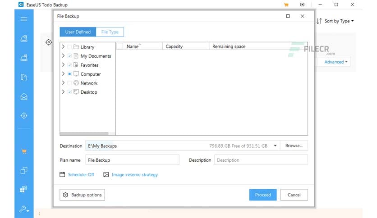Open the Clone icon in sidebar
Viewport: 377px width, 218px height.
click(x=24, y=170)
